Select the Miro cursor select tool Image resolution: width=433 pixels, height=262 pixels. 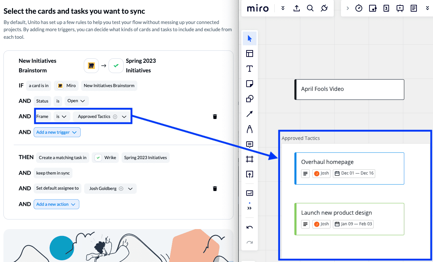pos(250,38)
